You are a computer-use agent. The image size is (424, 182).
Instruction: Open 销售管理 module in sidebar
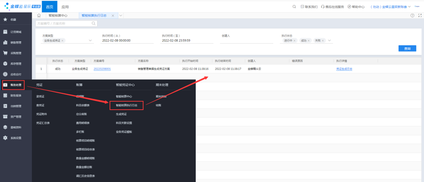point(16,43)
